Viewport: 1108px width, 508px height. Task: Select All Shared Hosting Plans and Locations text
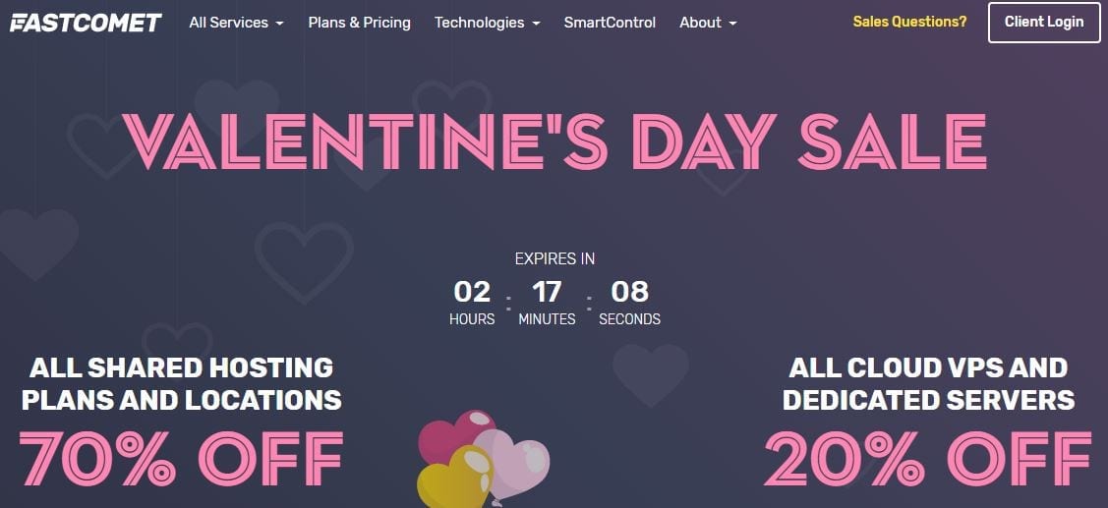[182, 383]
